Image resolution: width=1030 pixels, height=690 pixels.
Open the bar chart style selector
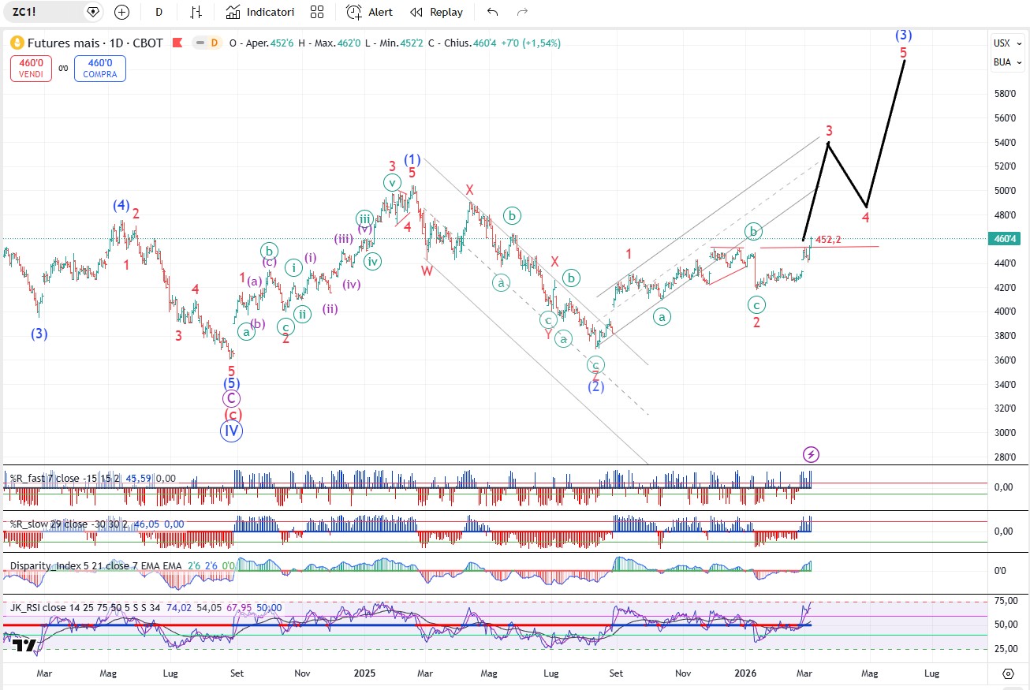click(x=196, y=12)
